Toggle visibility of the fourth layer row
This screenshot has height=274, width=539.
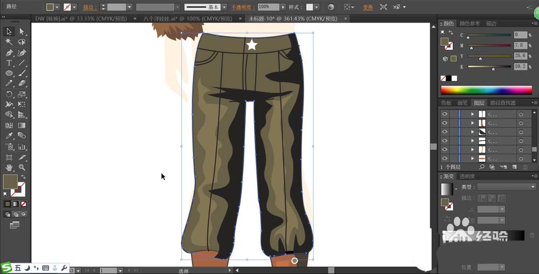445,141
